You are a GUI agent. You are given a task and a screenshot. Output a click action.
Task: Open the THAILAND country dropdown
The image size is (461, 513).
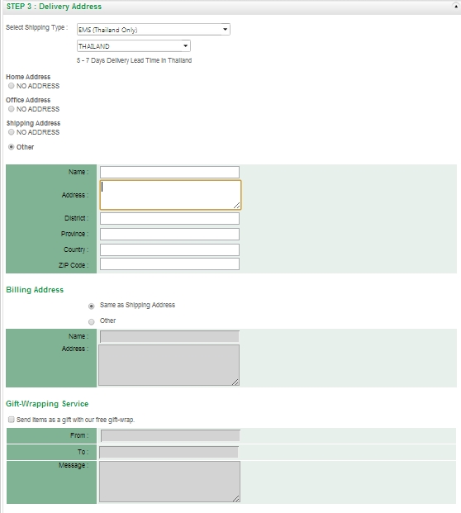(134, 45)
